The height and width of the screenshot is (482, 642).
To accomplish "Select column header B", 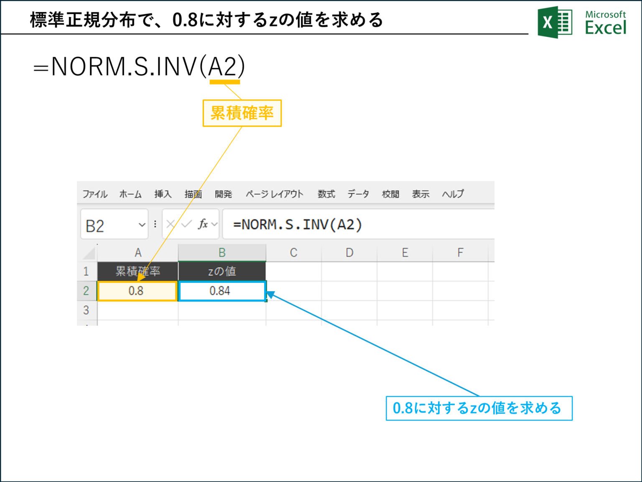I will click(x=222, y=252).
